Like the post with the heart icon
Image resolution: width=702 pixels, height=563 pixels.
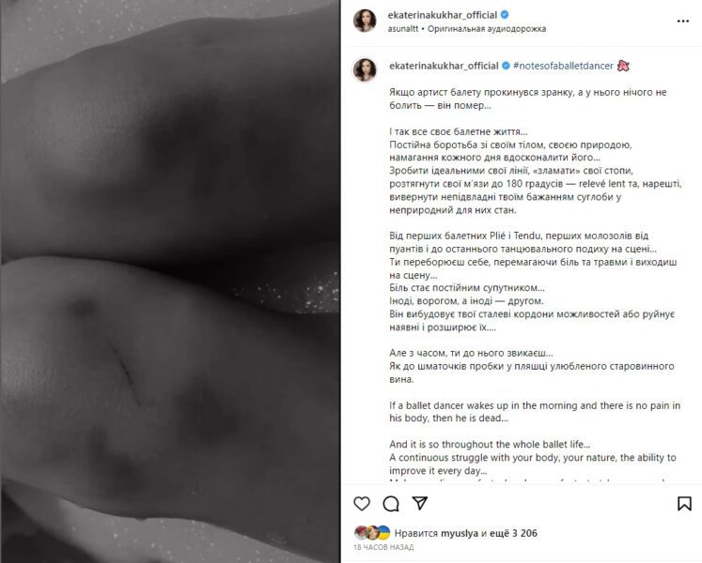pos(361,504)
